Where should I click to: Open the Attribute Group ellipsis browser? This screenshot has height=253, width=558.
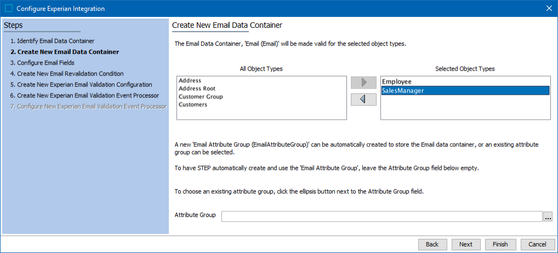point(548,216)
